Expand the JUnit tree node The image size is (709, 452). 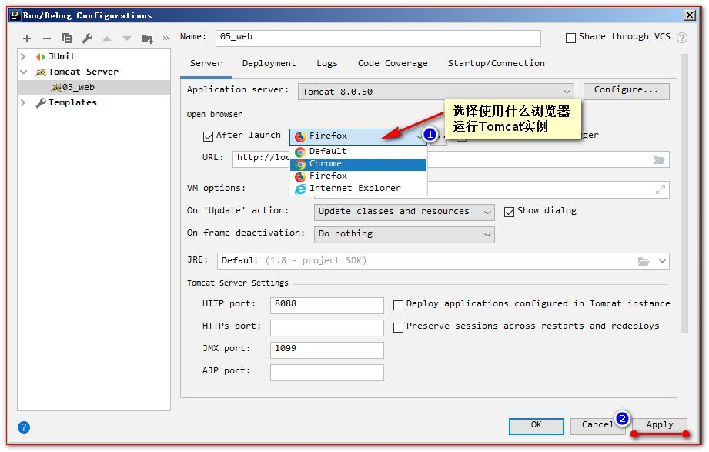(23, 56)
